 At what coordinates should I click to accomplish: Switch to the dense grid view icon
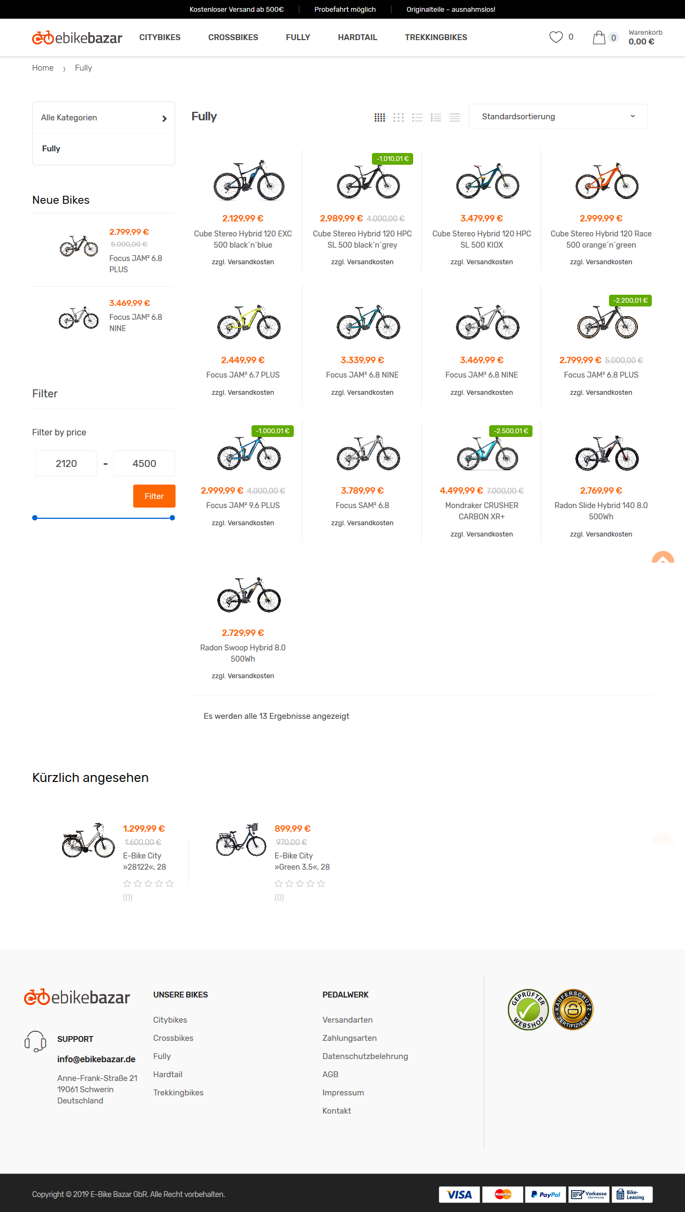coord(379,117)
